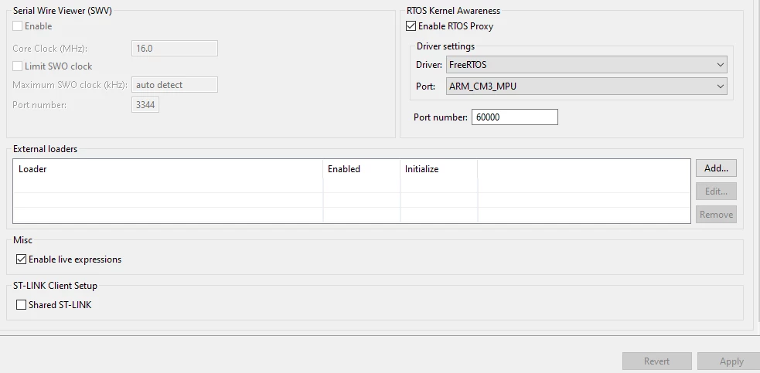The image size is (760, 373).
Task: Click Add... to add external loader
Action: [x=717, y=168]
